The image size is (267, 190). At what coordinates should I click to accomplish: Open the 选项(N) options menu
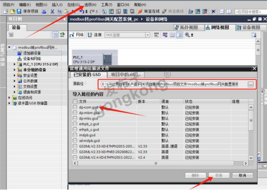pos(90,5)
